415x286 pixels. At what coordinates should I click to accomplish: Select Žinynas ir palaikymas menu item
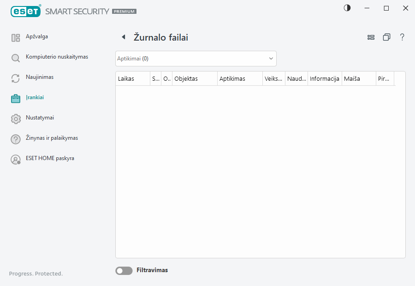pos(52,138)
